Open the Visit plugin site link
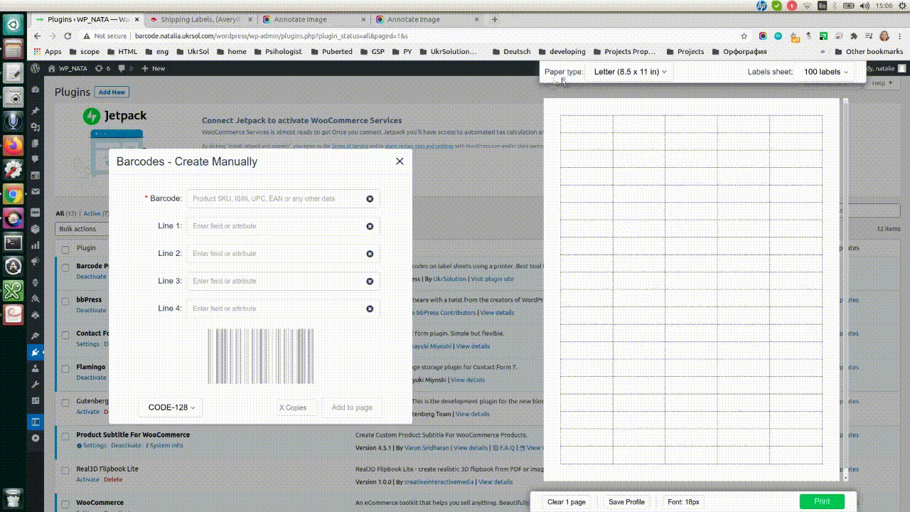The height and width of the screenshot is (512, 910). click(x=492, y=279)
